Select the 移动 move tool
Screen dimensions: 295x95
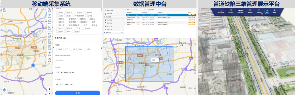50,16
